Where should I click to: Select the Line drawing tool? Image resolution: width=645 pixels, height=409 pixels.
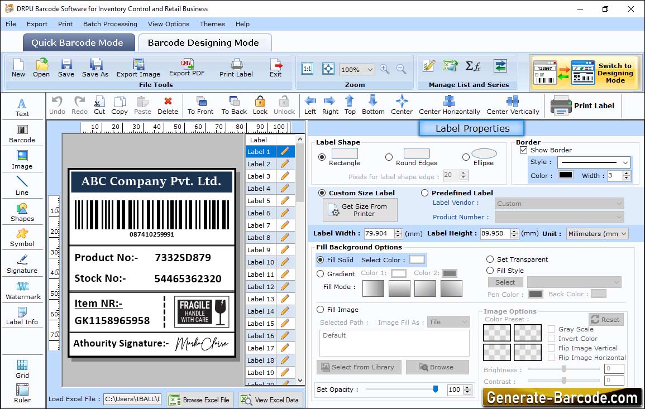coord(22,186)
